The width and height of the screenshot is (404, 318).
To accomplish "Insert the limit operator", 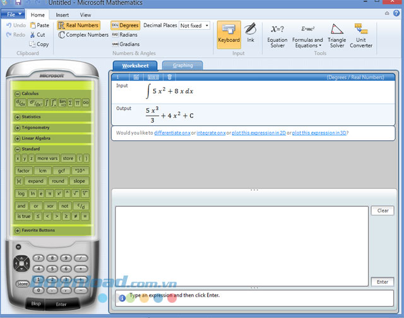I will click(x=62, y=102).
